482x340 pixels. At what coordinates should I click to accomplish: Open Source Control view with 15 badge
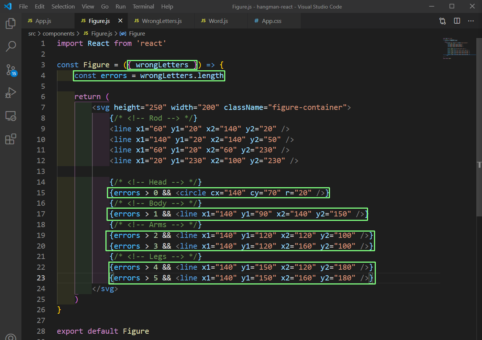click(x=11, y=70)
